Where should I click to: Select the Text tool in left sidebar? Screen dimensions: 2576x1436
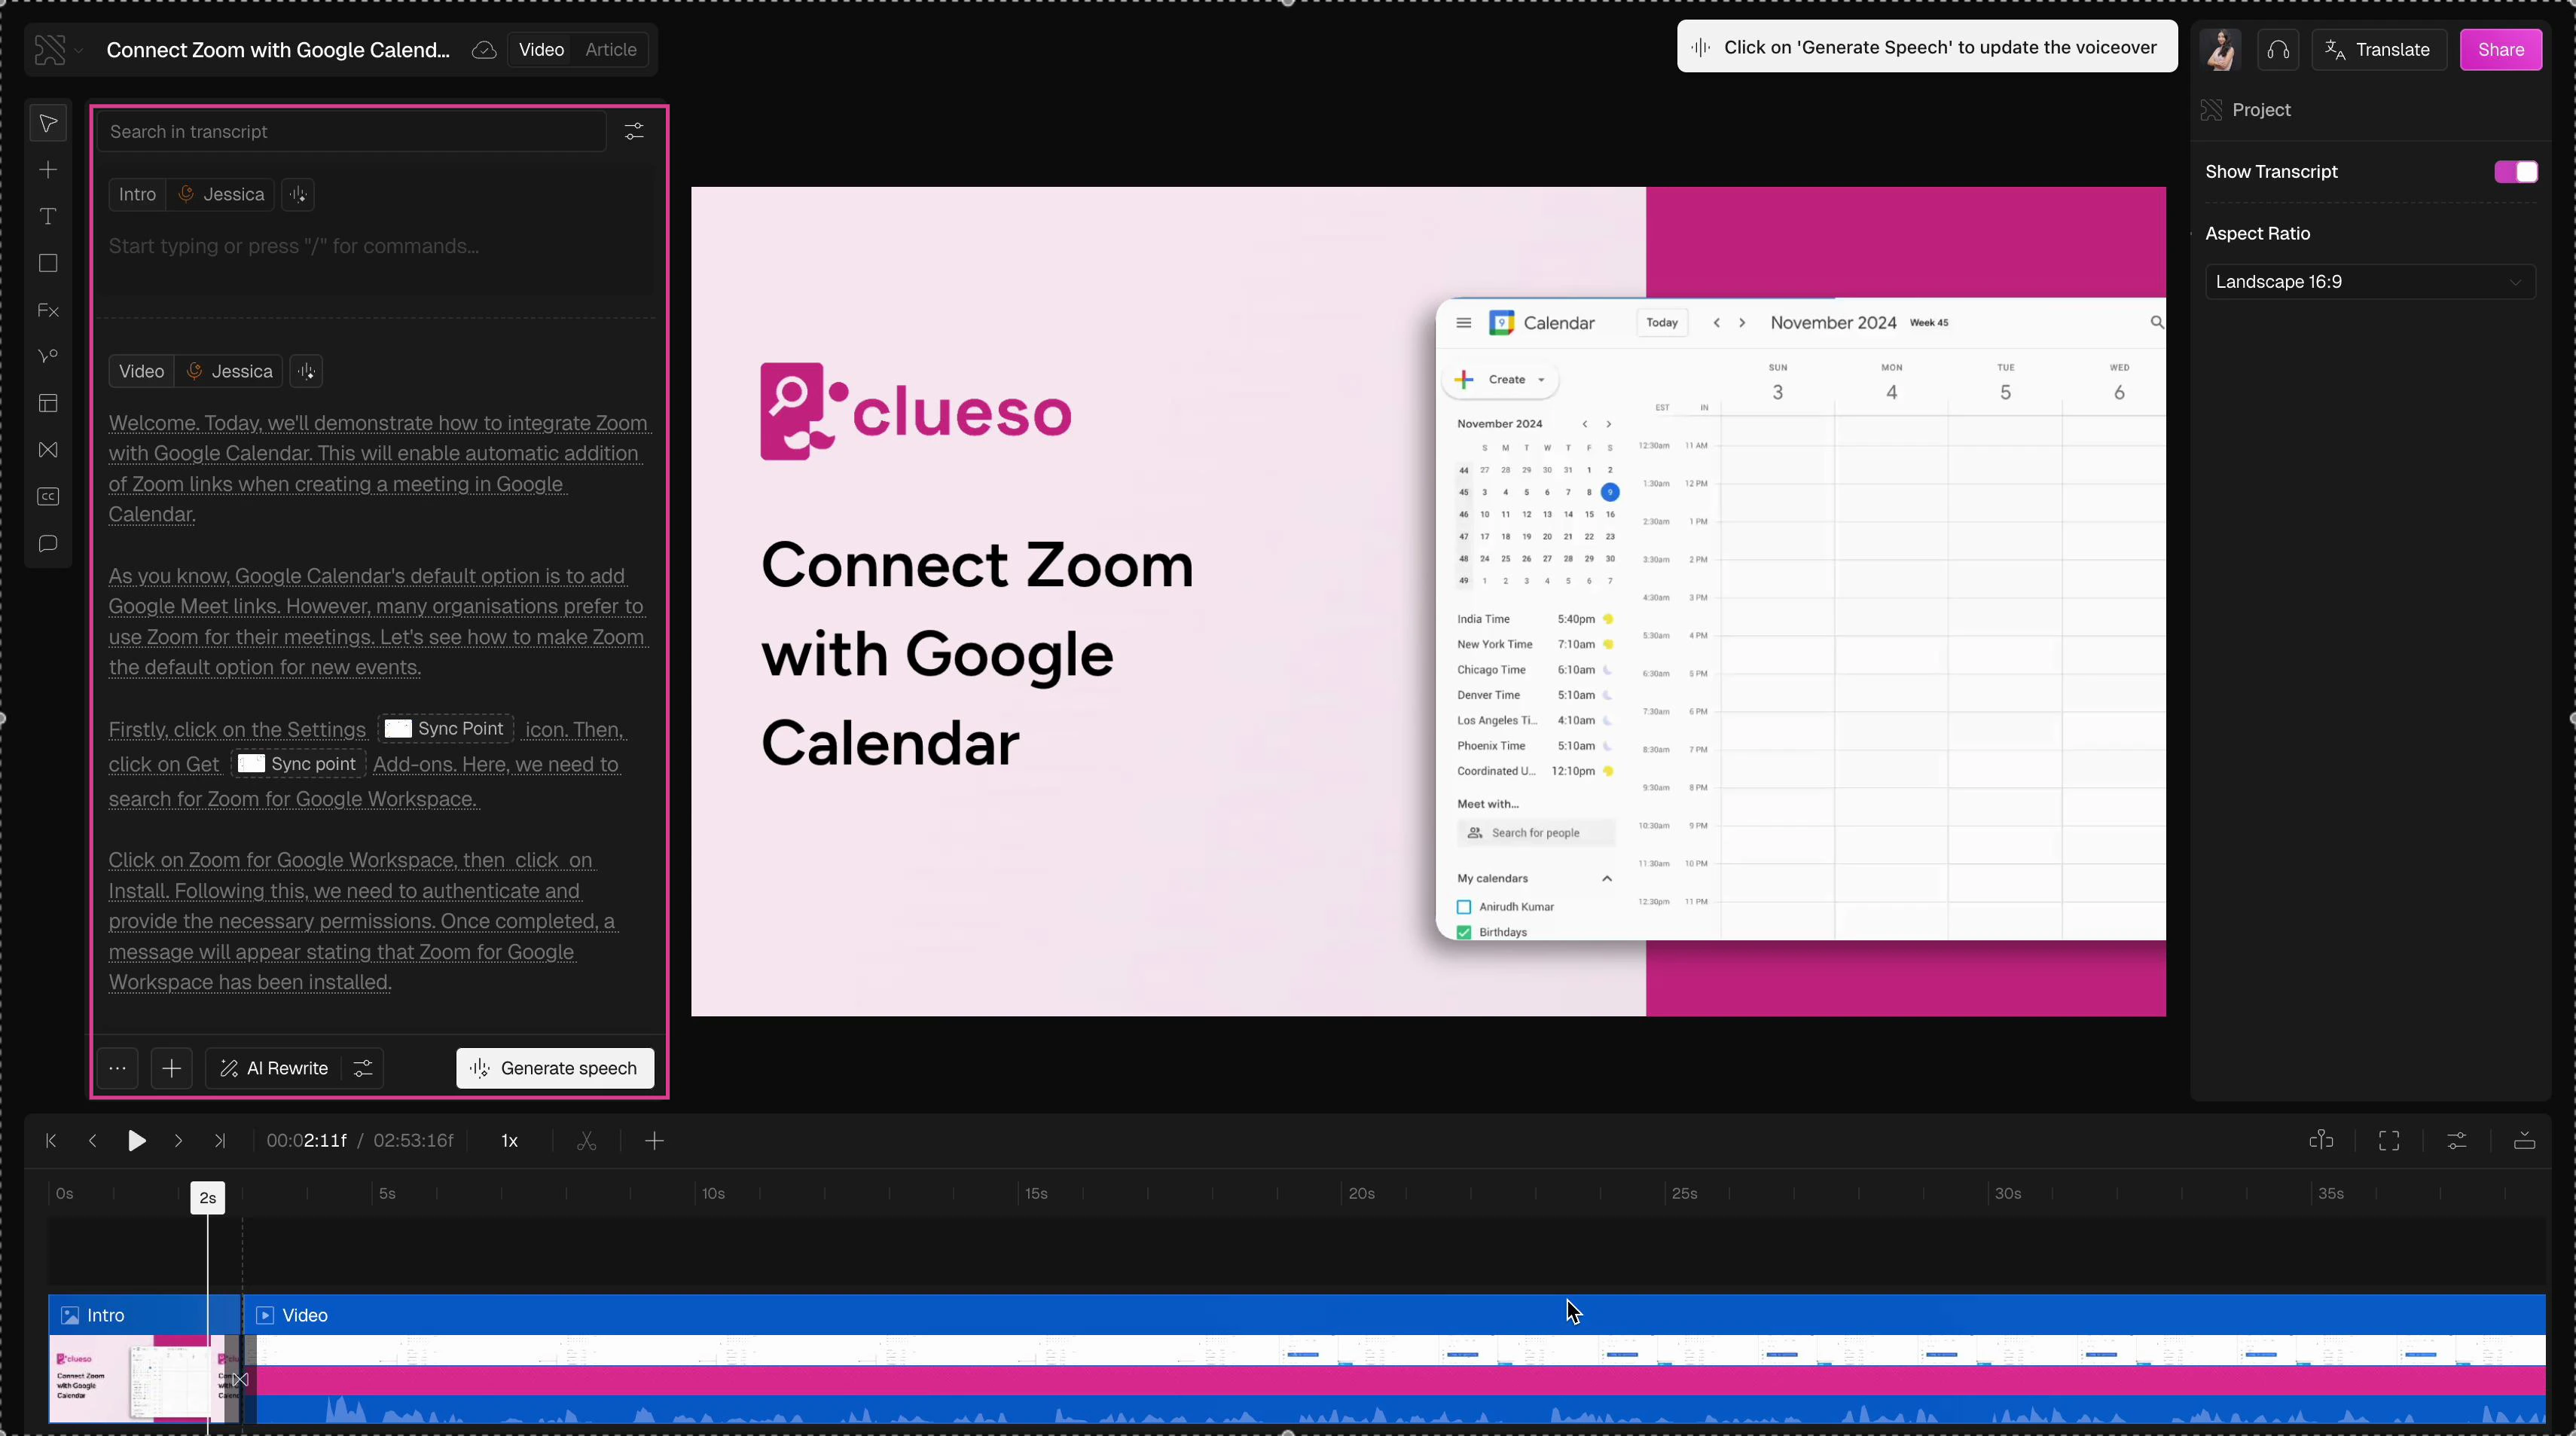[x=48, y=217]
